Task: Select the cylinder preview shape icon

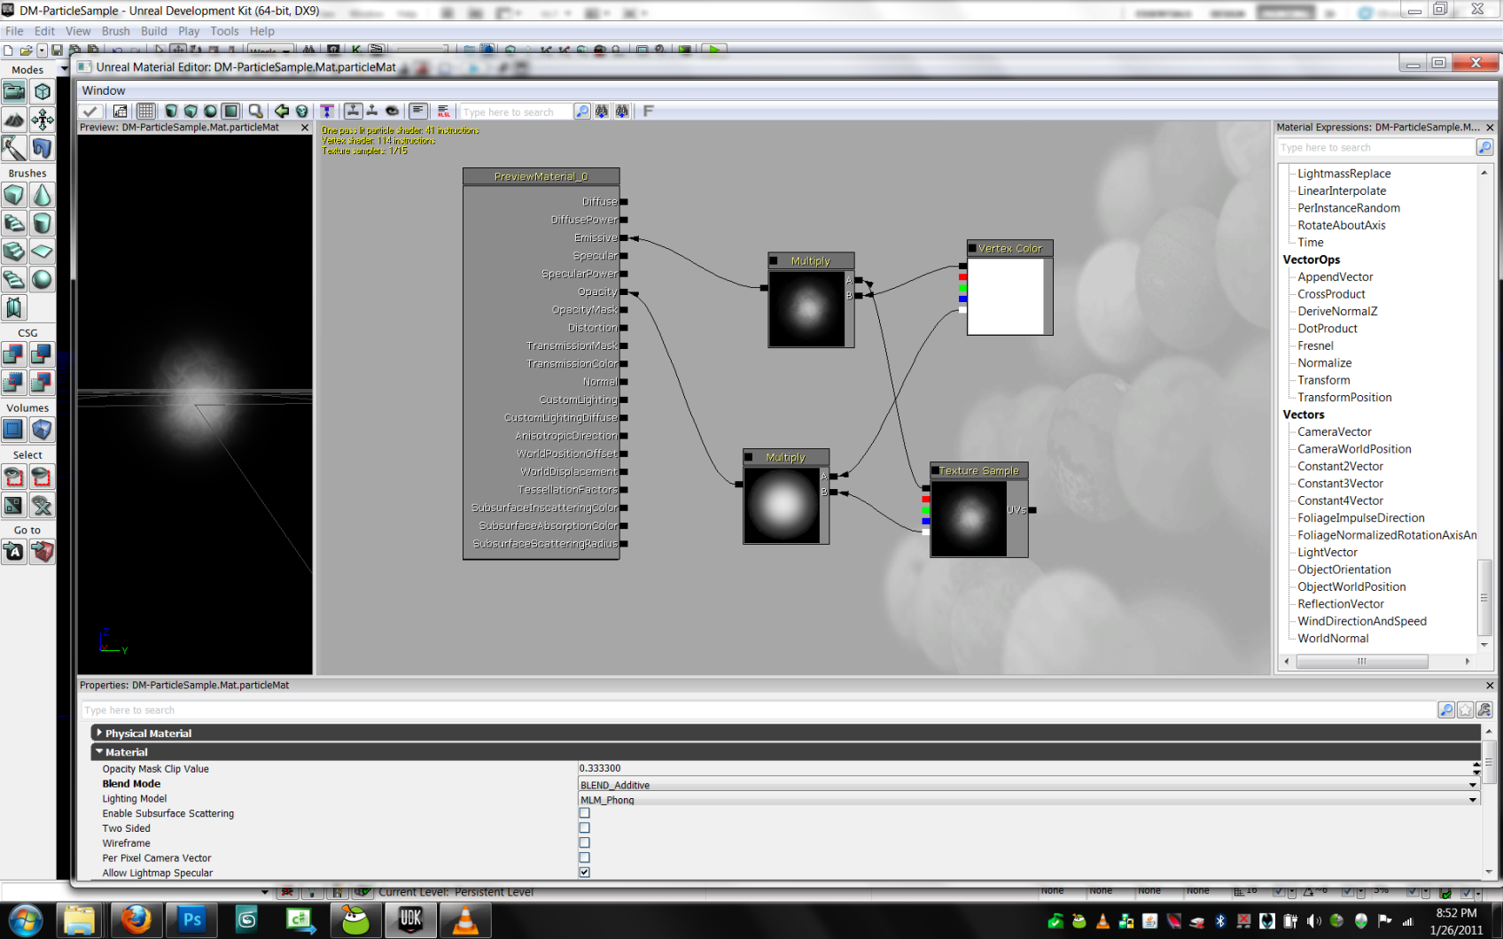Action: tap(171, 112)
